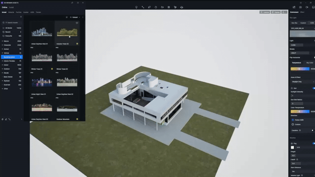Toggle the Caustics switch
The height and width of the screenshot is (177, 315).
[313, 131]
